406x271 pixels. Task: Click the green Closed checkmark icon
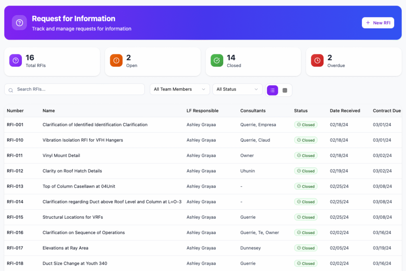click(x=217, y=60)
